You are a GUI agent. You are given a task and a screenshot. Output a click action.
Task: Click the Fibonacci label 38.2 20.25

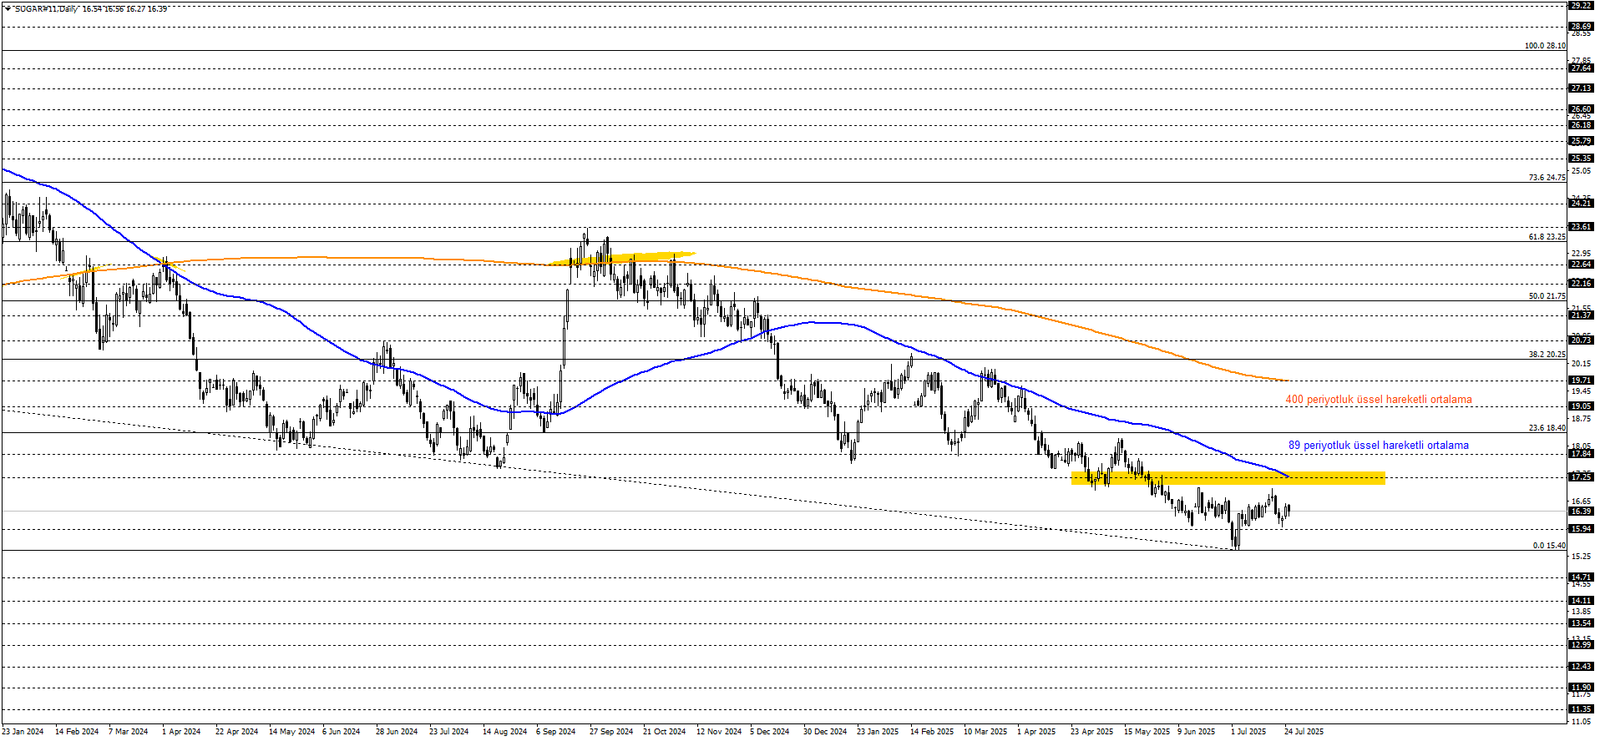1547,355
